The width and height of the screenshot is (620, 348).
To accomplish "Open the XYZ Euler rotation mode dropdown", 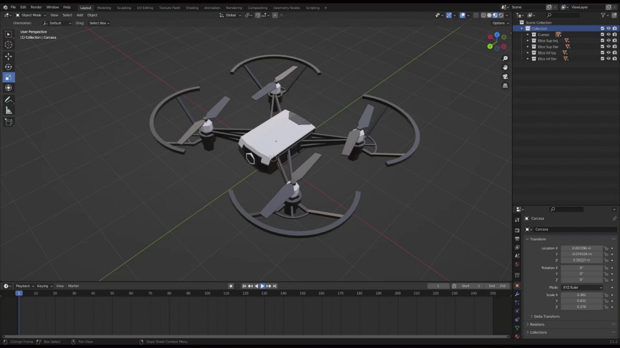I will 582,288.
